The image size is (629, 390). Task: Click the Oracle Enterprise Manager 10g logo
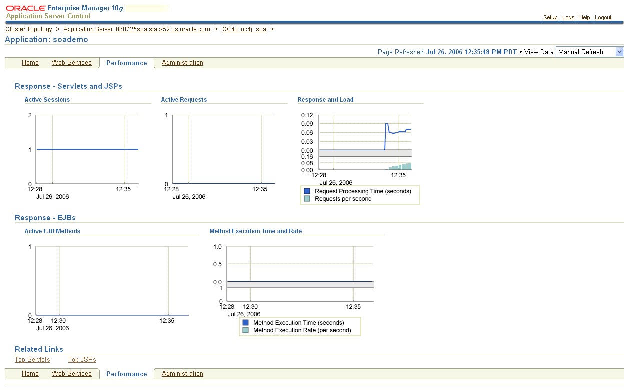pos(64,8)
